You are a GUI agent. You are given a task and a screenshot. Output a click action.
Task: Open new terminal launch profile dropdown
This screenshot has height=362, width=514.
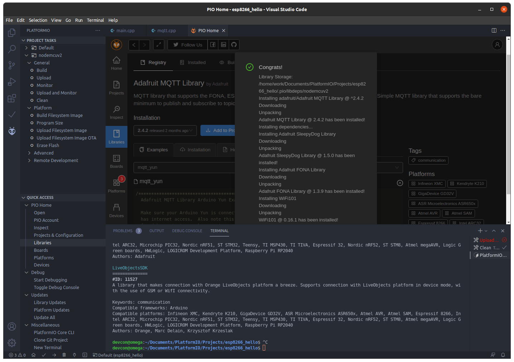(486, 231)
